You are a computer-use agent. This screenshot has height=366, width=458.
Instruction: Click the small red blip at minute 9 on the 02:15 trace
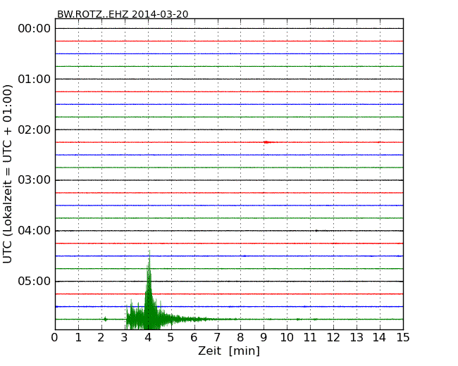[267, 142]
